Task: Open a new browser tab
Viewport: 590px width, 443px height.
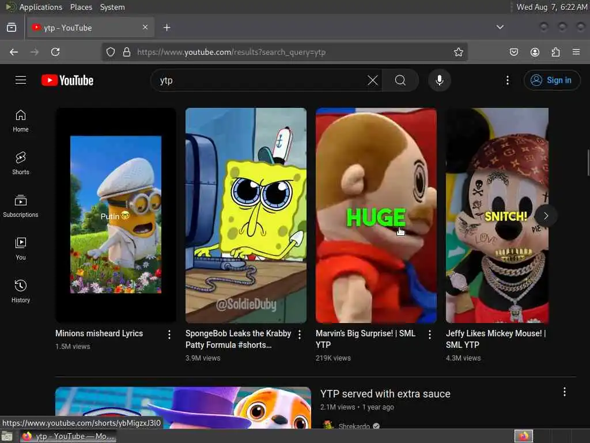Action: pyautogui.click(x=167, y=28)
